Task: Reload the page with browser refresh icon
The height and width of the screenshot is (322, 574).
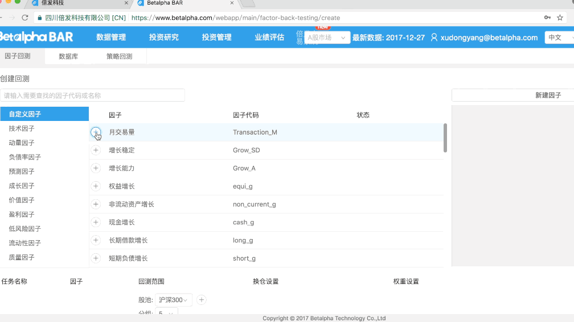Action: [25, 18]
